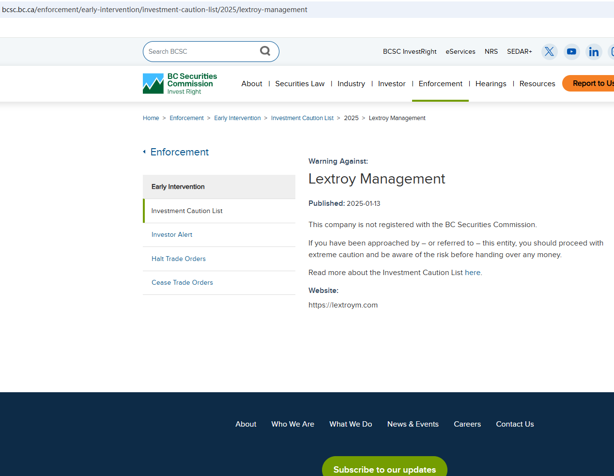Go to Enforcement breadcrumb

click(x=186, y=118)
